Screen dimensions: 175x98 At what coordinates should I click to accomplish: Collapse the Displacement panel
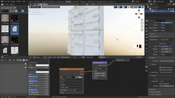(154, 36)
